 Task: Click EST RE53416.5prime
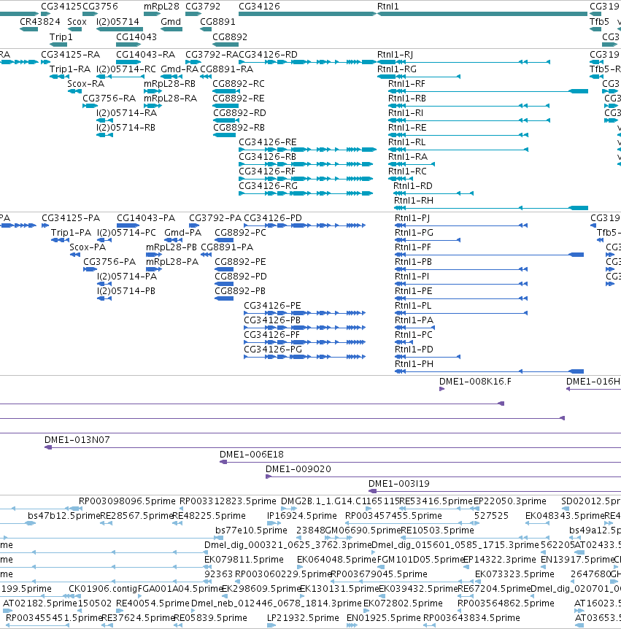[436, 501]
